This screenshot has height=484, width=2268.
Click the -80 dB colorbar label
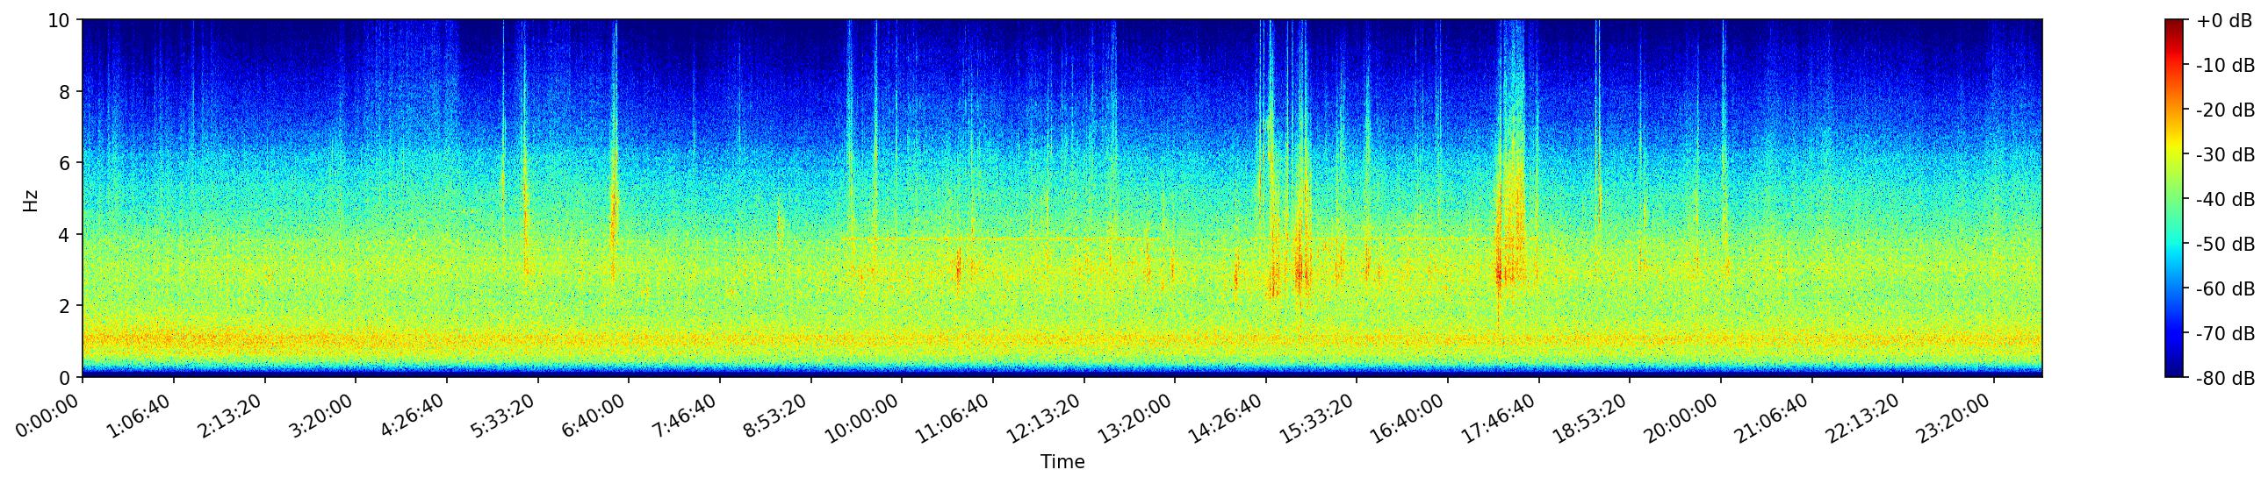coord(2224,379)
